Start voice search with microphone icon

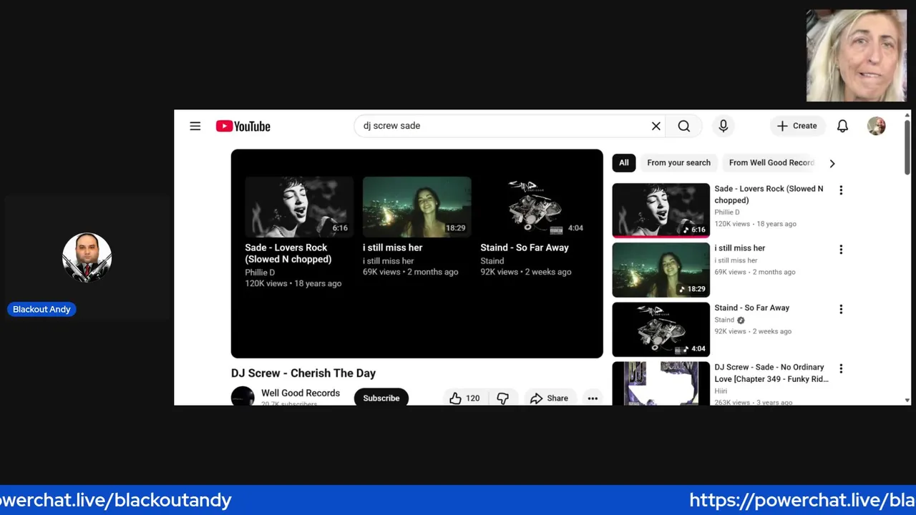(x=723, y=126)
